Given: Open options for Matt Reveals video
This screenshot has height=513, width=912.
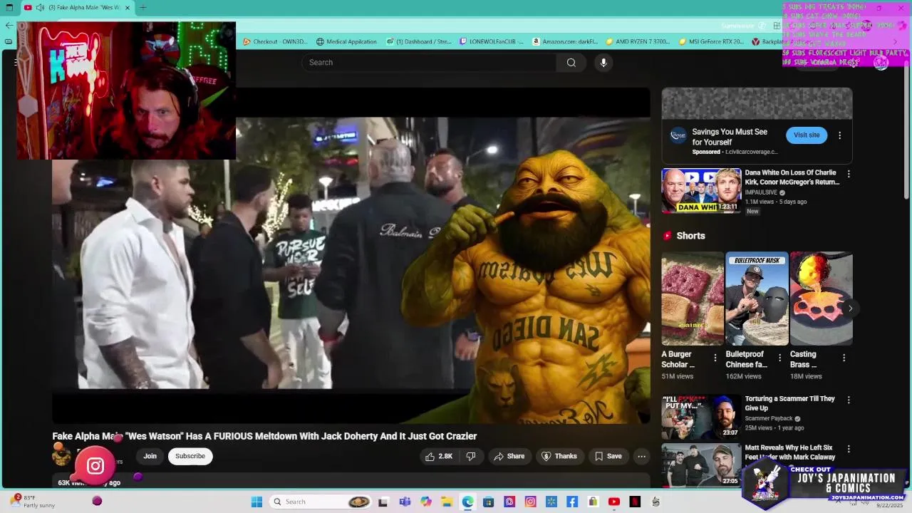Looking at the screenshot, I should coord(848,449).
